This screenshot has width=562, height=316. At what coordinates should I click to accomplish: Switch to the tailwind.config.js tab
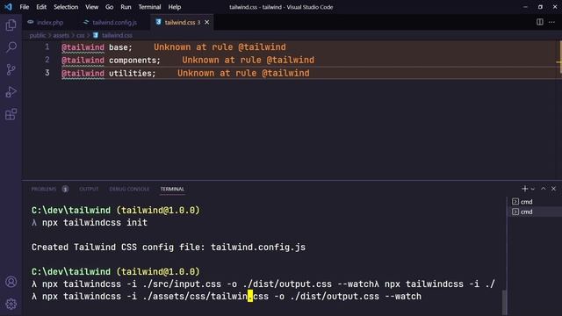tap(112, 22)
